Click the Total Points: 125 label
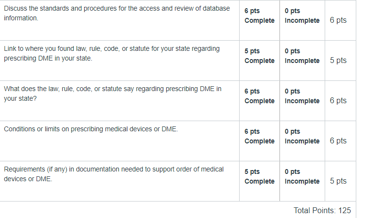366x218 pixels. pyautogui.click(x=322, y=210)
